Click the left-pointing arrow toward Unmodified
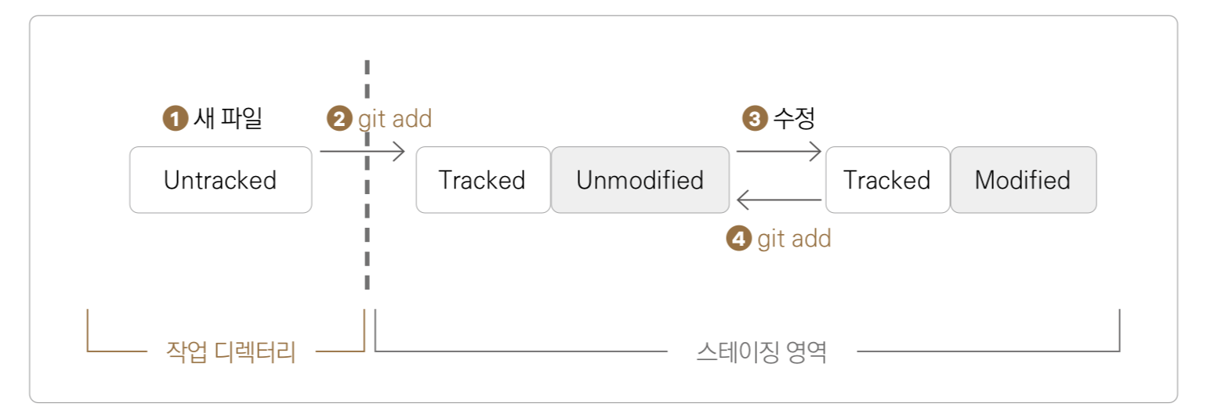 point(778,200)
